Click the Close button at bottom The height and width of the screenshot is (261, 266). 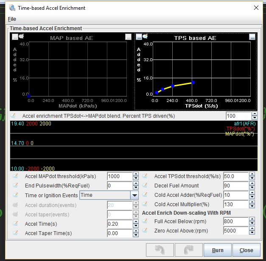pos(246,250)
